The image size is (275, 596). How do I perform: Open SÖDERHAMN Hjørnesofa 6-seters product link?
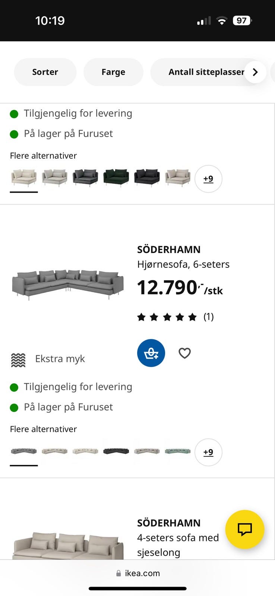(183, 257)
